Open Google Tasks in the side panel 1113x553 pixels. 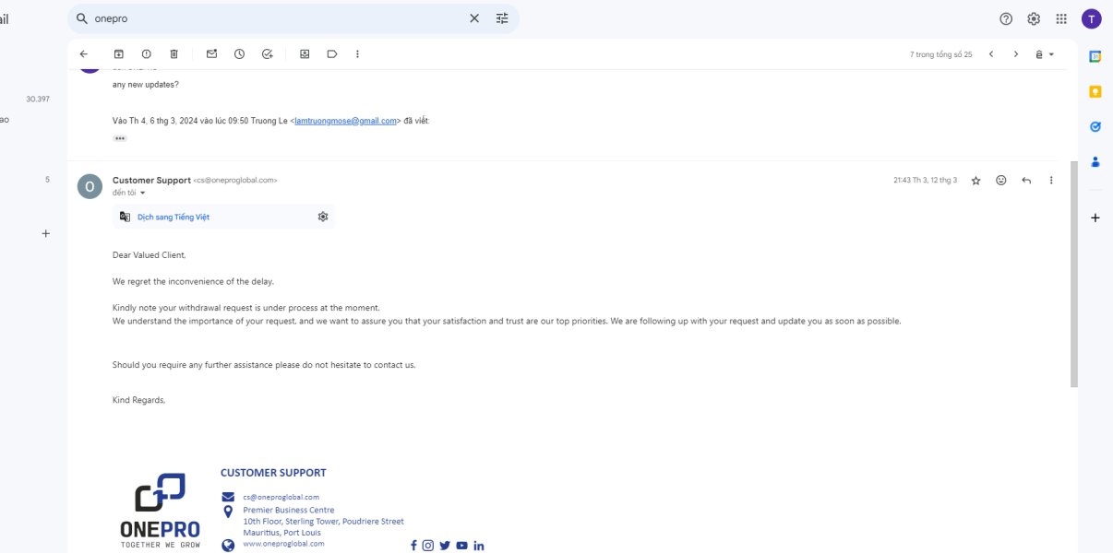(1095, 126)
